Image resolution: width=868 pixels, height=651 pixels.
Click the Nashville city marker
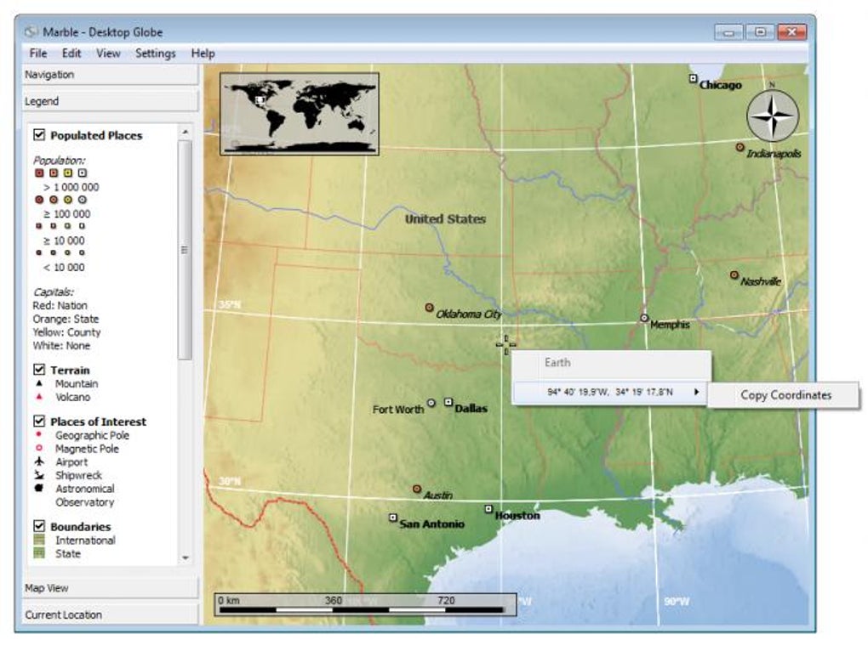pyautogui.click(x=734, y=275)
